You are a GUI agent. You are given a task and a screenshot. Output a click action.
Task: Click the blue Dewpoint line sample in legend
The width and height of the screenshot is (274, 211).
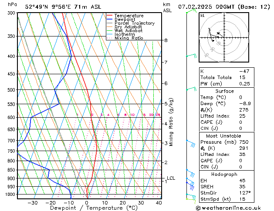pos(110,19)
